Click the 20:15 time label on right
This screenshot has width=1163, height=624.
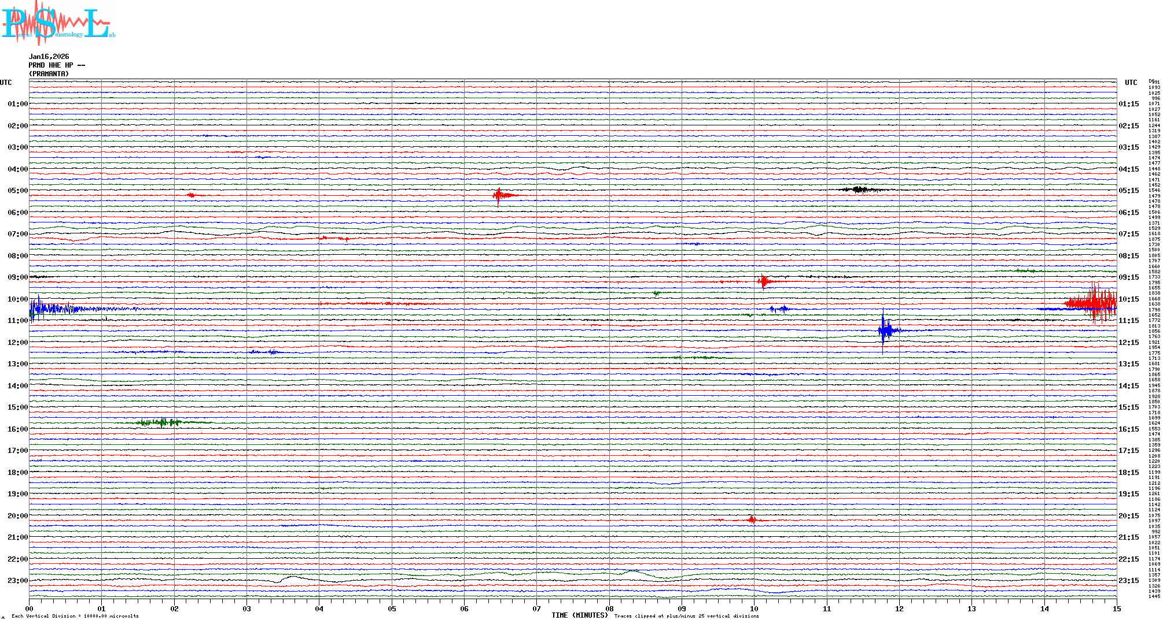tap(1128, 516)
